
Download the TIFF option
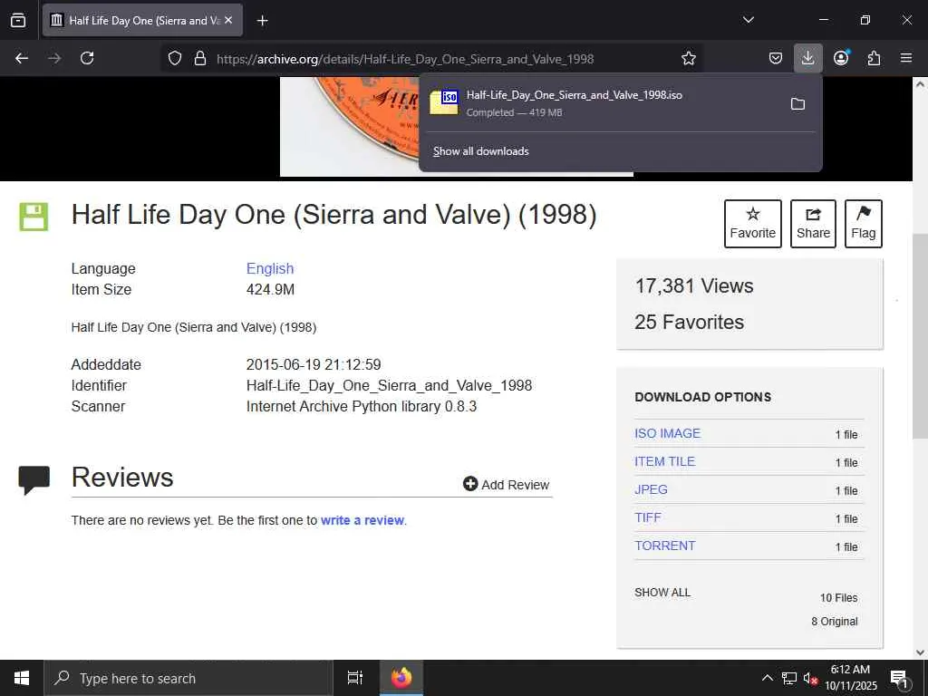(648, 517)
